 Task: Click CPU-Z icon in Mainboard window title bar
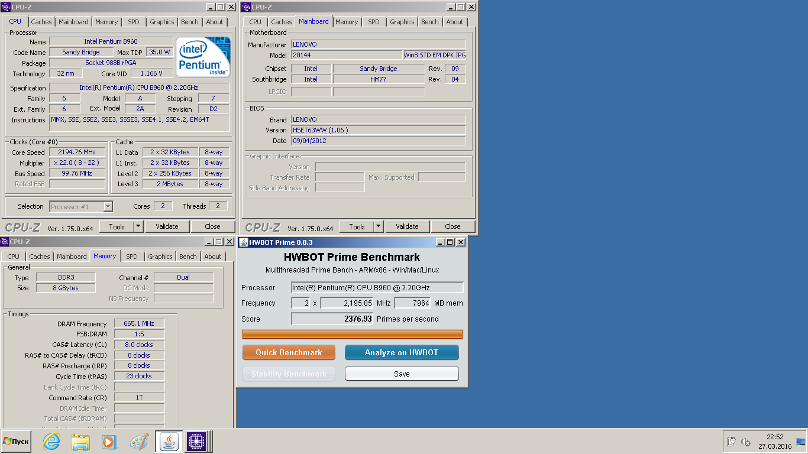pyautogui.click(x=246, y=7)
